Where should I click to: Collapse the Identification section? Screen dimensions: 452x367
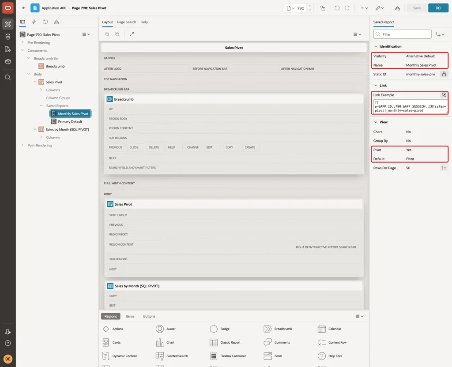coord(375,46)
